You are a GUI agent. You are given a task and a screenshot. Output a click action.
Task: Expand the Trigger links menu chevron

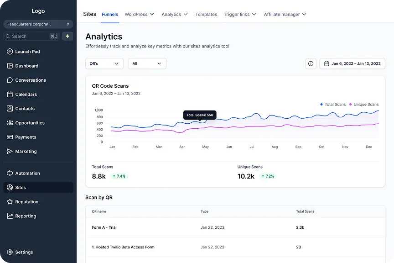tap(254, 14)
